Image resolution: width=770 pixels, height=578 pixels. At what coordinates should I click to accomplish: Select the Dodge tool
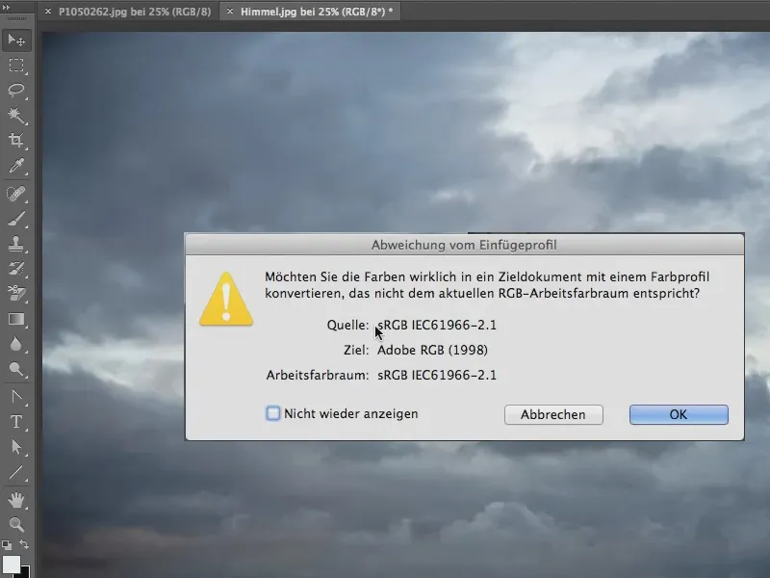[x=16, y=369]
